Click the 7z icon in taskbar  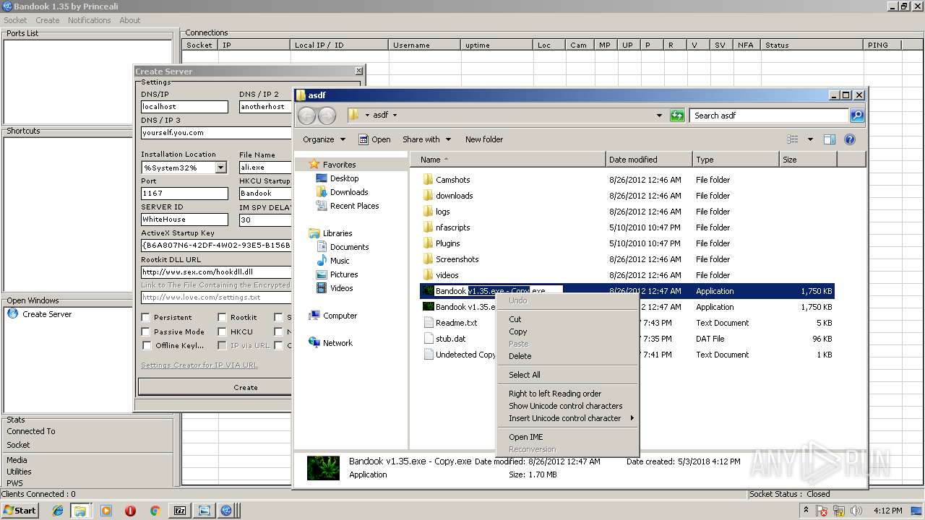tap(179, 511)
